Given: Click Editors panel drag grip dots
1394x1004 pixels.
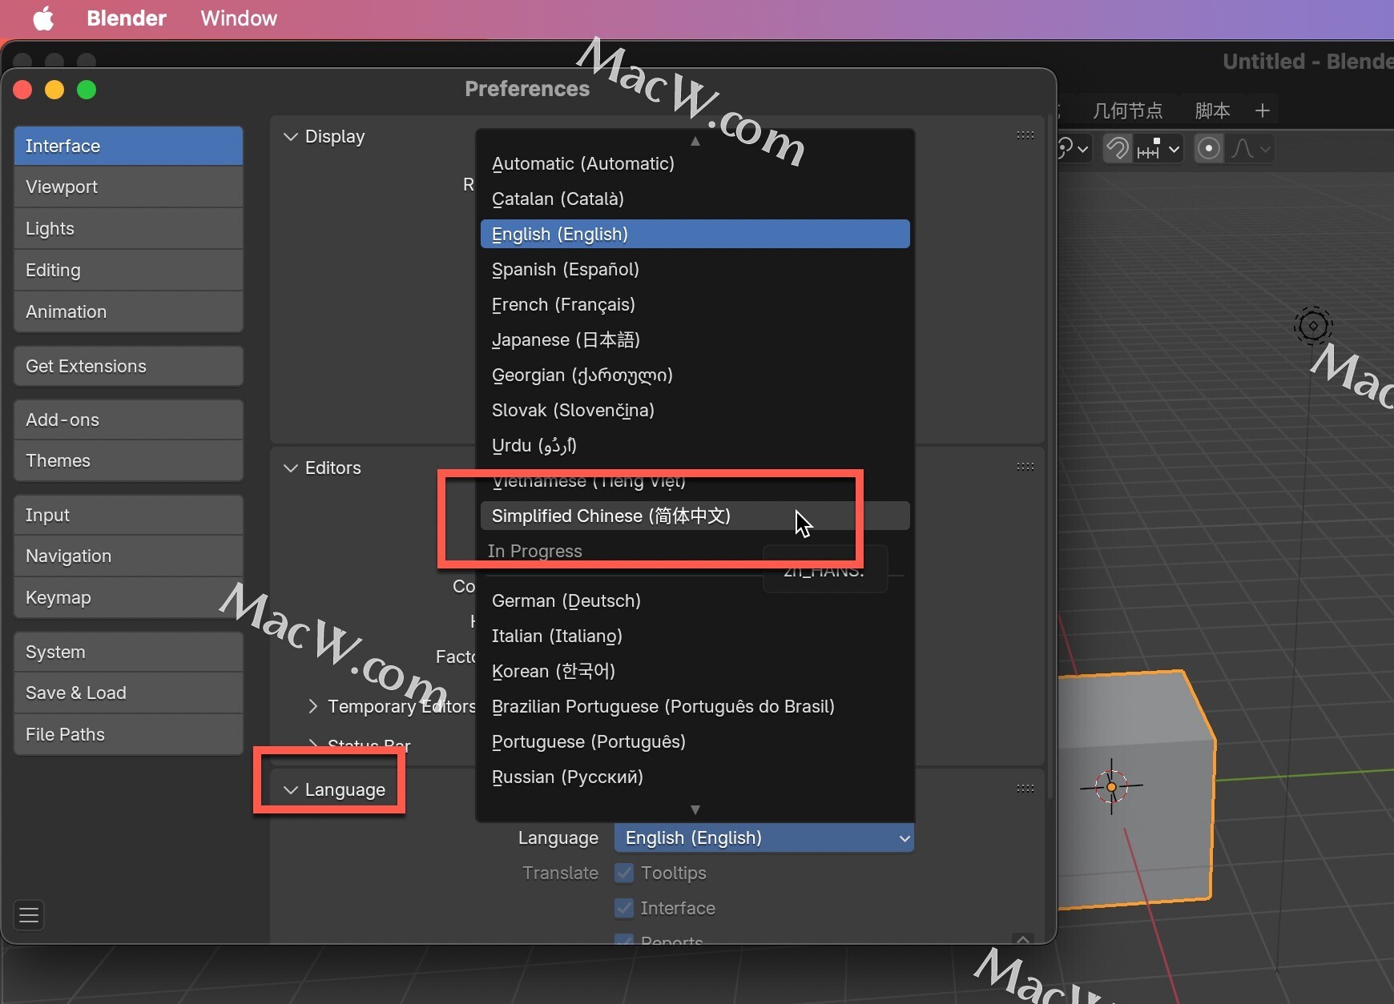Looking at the screenshot, I should [x=1025, y=467].
